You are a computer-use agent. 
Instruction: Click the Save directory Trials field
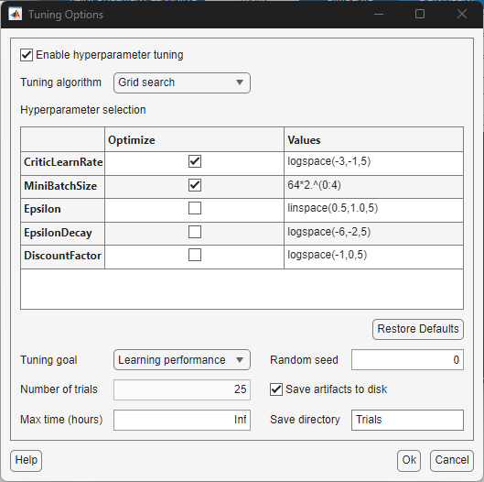click(x=407, y=420)
